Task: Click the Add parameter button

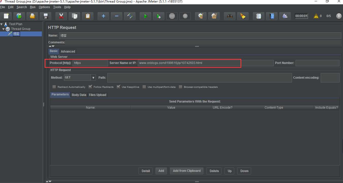Action: tap(161, 171)
